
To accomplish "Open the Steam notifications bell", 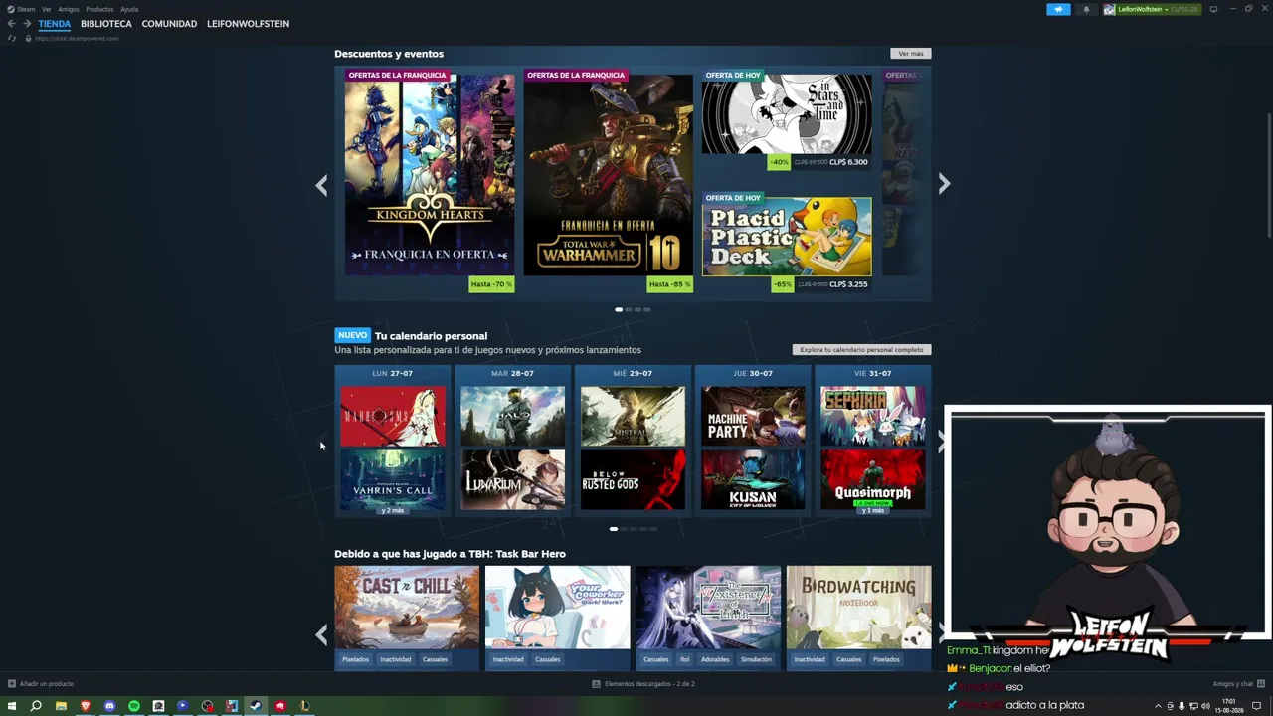I will coord(1086,9).
